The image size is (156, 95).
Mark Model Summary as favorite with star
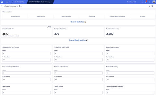(x=21, y=6)
